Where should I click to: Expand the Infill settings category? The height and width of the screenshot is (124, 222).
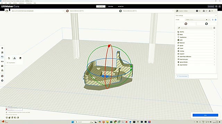pyautogui.click(x=196, y=40)
